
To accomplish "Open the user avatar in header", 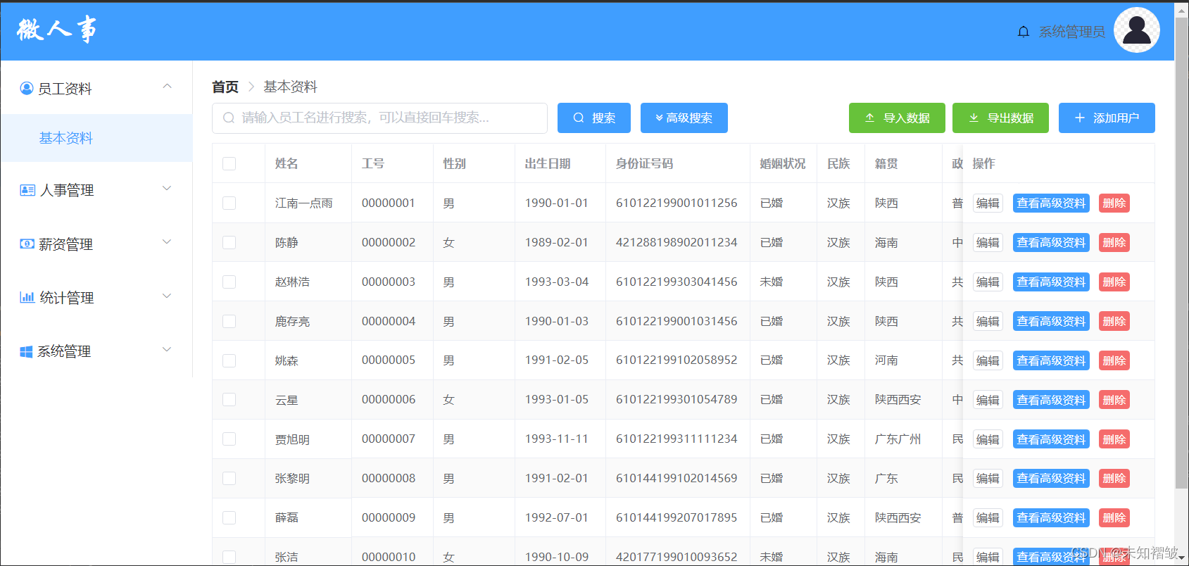I will coord(1137,30).
